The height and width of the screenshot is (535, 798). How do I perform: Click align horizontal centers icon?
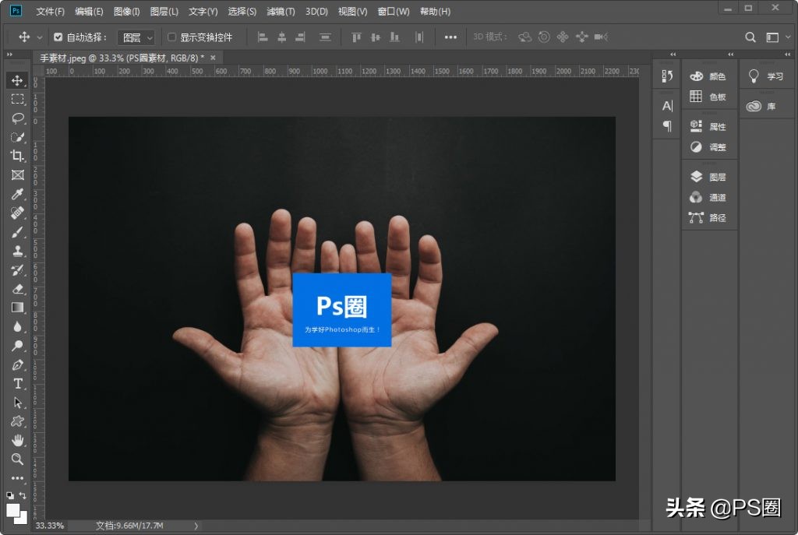click(281, 37)
